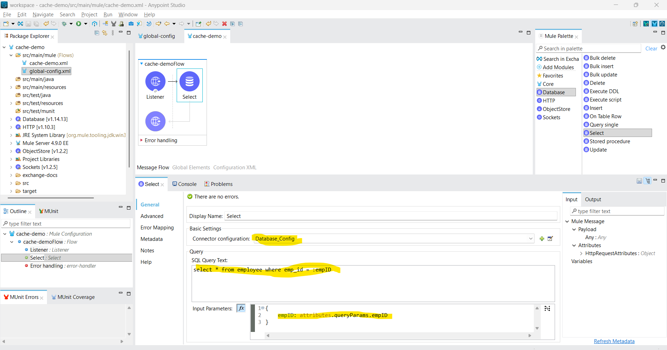Open the Problems tab
Viewport: 667px width, 350px height.
click(x=219, y=184)
